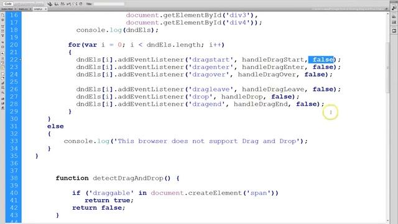
Task: Click the 'dragstart' string
Action: [211, 60]
